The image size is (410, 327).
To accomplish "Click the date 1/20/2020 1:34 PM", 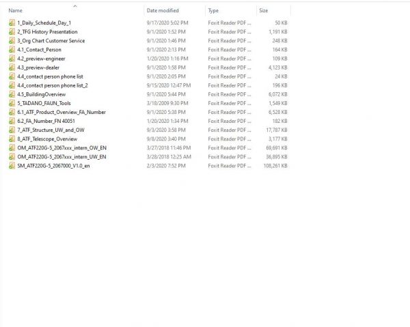I will coord(167,121).
